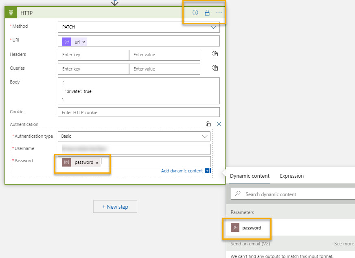
Task: Expand the Method PATCH dropdown
Action: (213, 27)
